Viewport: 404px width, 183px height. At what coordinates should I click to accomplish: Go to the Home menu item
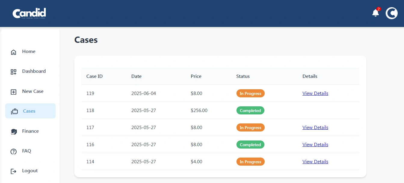pyautogui.click(x=29, y=52)
